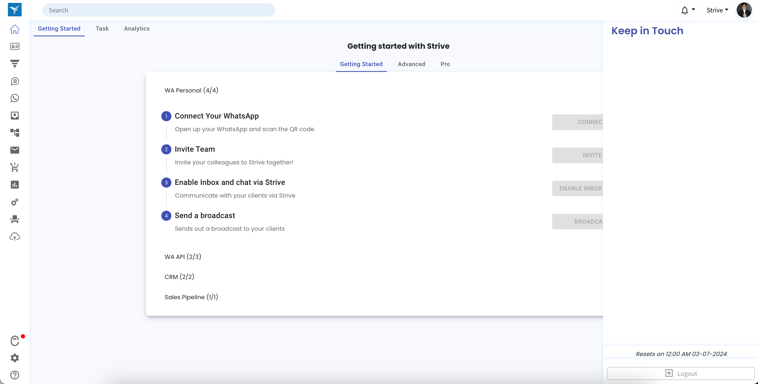The height and width of the screenshot is (384, 758).
Task: Click the INVITE button
Action: tap(578, 155)
